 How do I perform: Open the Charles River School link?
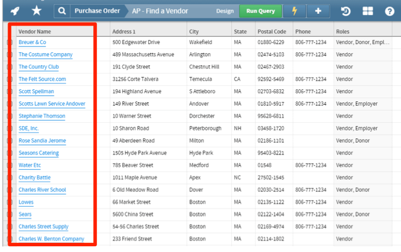point(42,189)
